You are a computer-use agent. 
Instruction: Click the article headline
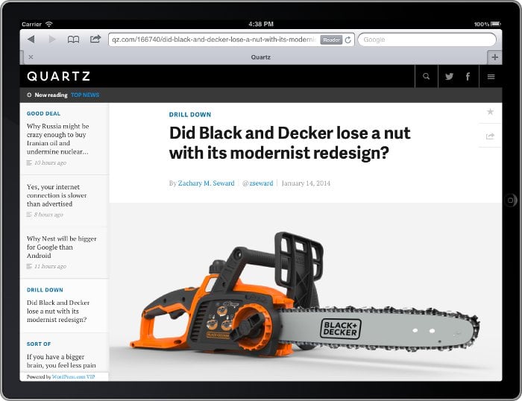coord(289,143)
